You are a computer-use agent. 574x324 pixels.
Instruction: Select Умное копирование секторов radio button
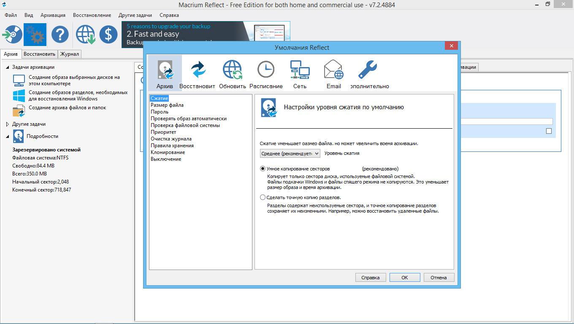coord(263,169)
